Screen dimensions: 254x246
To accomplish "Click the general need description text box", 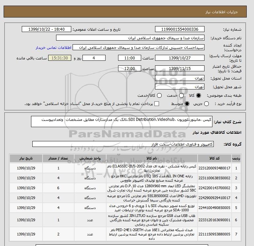I will [122, 122].
